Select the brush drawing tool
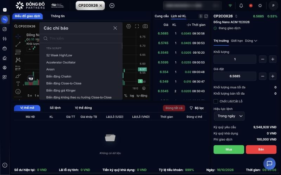281x175 pixels. point(18,76)
